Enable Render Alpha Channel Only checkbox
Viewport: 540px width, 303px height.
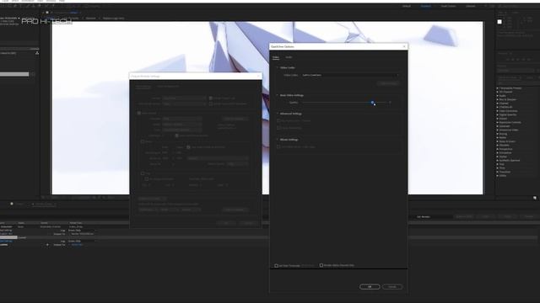(x=321, y=265)
